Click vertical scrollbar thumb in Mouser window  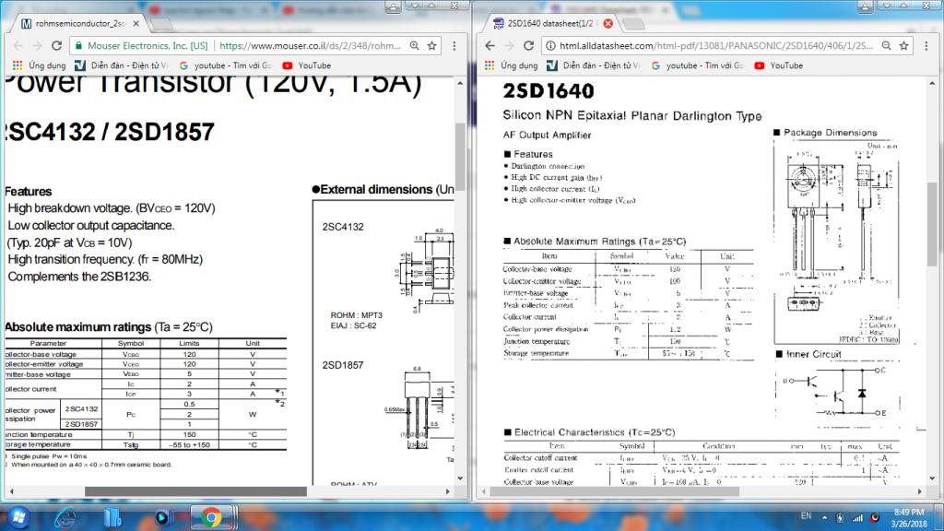click(x=460, y=157)
